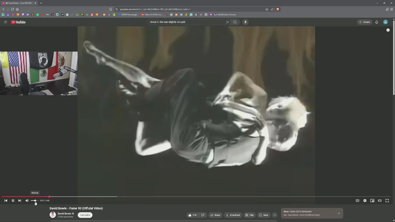Open the Video: Ex-POWs bookmark
This screenshot has width=395, height=222.
click(152, 14)
